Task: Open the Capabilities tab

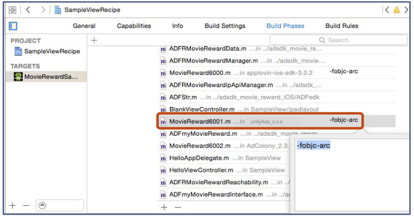Action: point(134,26)
